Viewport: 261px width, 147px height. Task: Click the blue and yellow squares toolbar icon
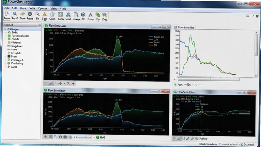point(105,15)
